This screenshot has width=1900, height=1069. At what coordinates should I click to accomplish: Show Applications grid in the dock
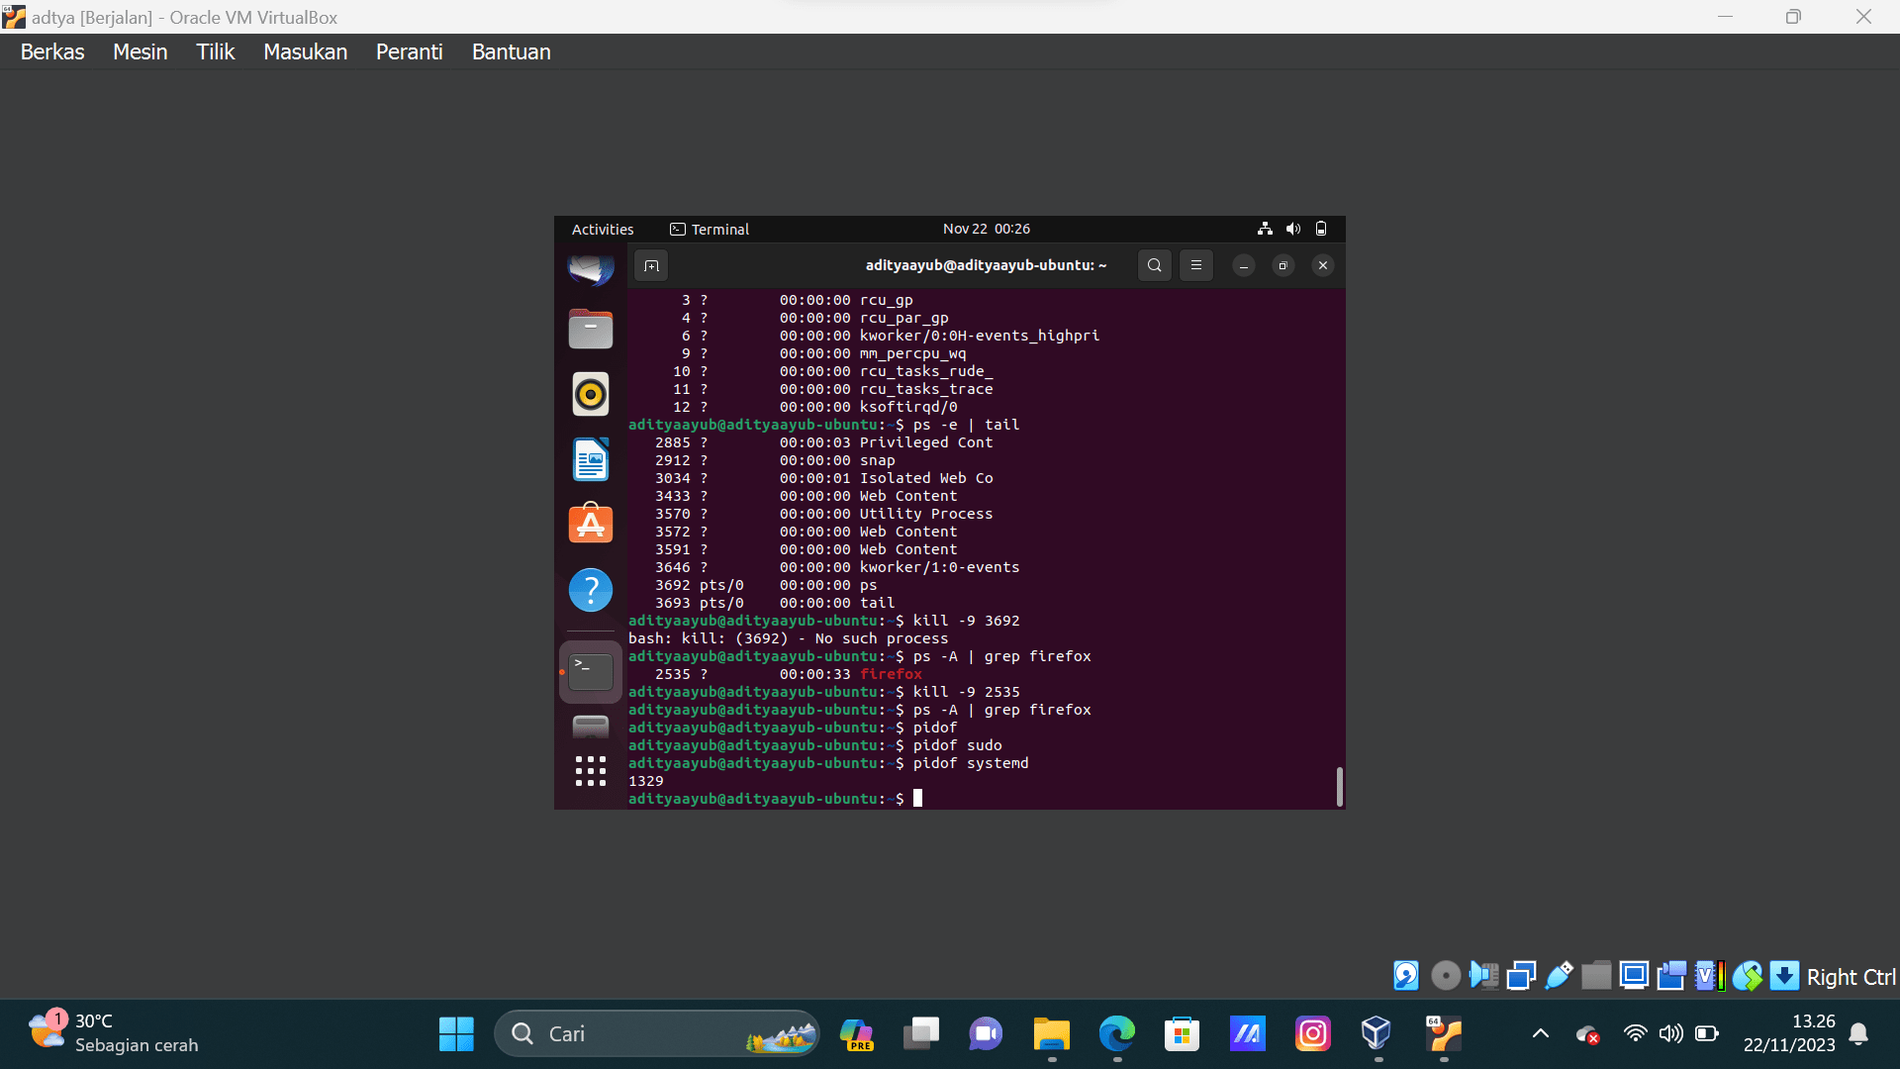pos(591,771)
